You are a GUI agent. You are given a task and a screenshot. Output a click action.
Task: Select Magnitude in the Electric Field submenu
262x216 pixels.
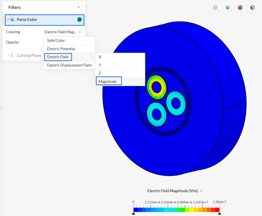[x=108, y=81]
